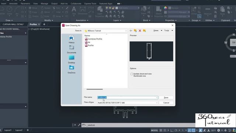This screenshot has width=236, height=133.
Task: Select the Scale tool in Modify panel
Action: pyautogui.click(x=45, y=16)
